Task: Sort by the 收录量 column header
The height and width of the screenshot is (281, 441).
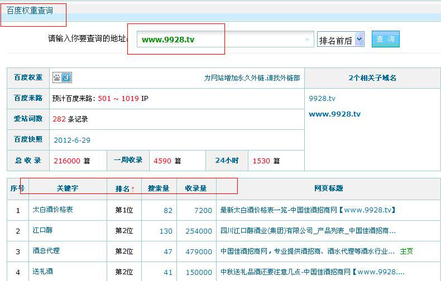Action: tap(196, 188)
